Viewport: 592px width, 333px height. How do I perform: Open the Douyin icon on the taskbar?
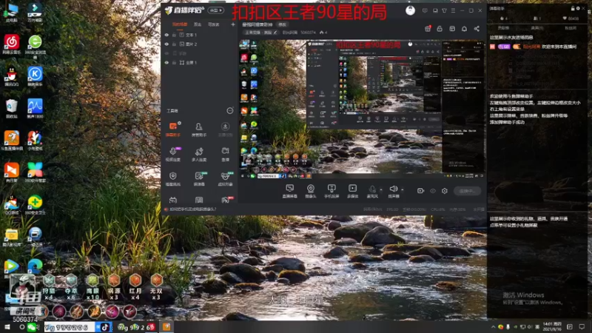pos(105,327)
